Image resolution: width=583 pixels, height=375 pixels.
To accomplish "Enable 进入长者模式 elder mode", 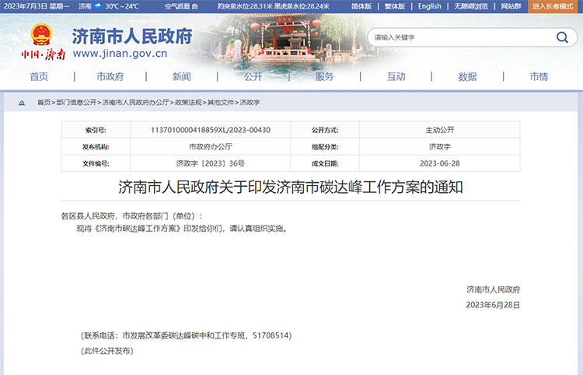I will click(x=555, y=6).
